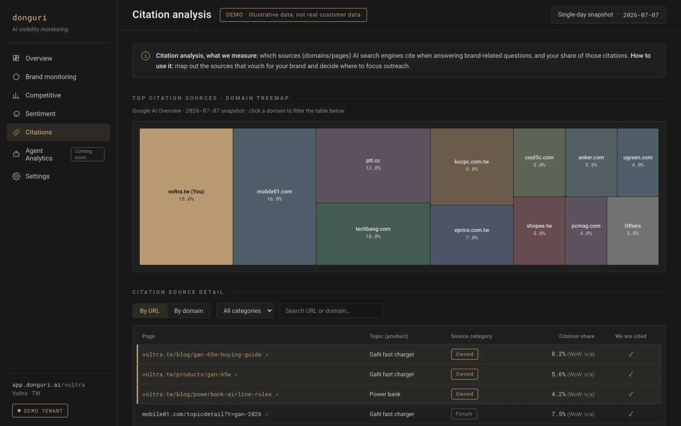Click the checkmark in gan-65w-buying-guide row

[x=631, y=354]
